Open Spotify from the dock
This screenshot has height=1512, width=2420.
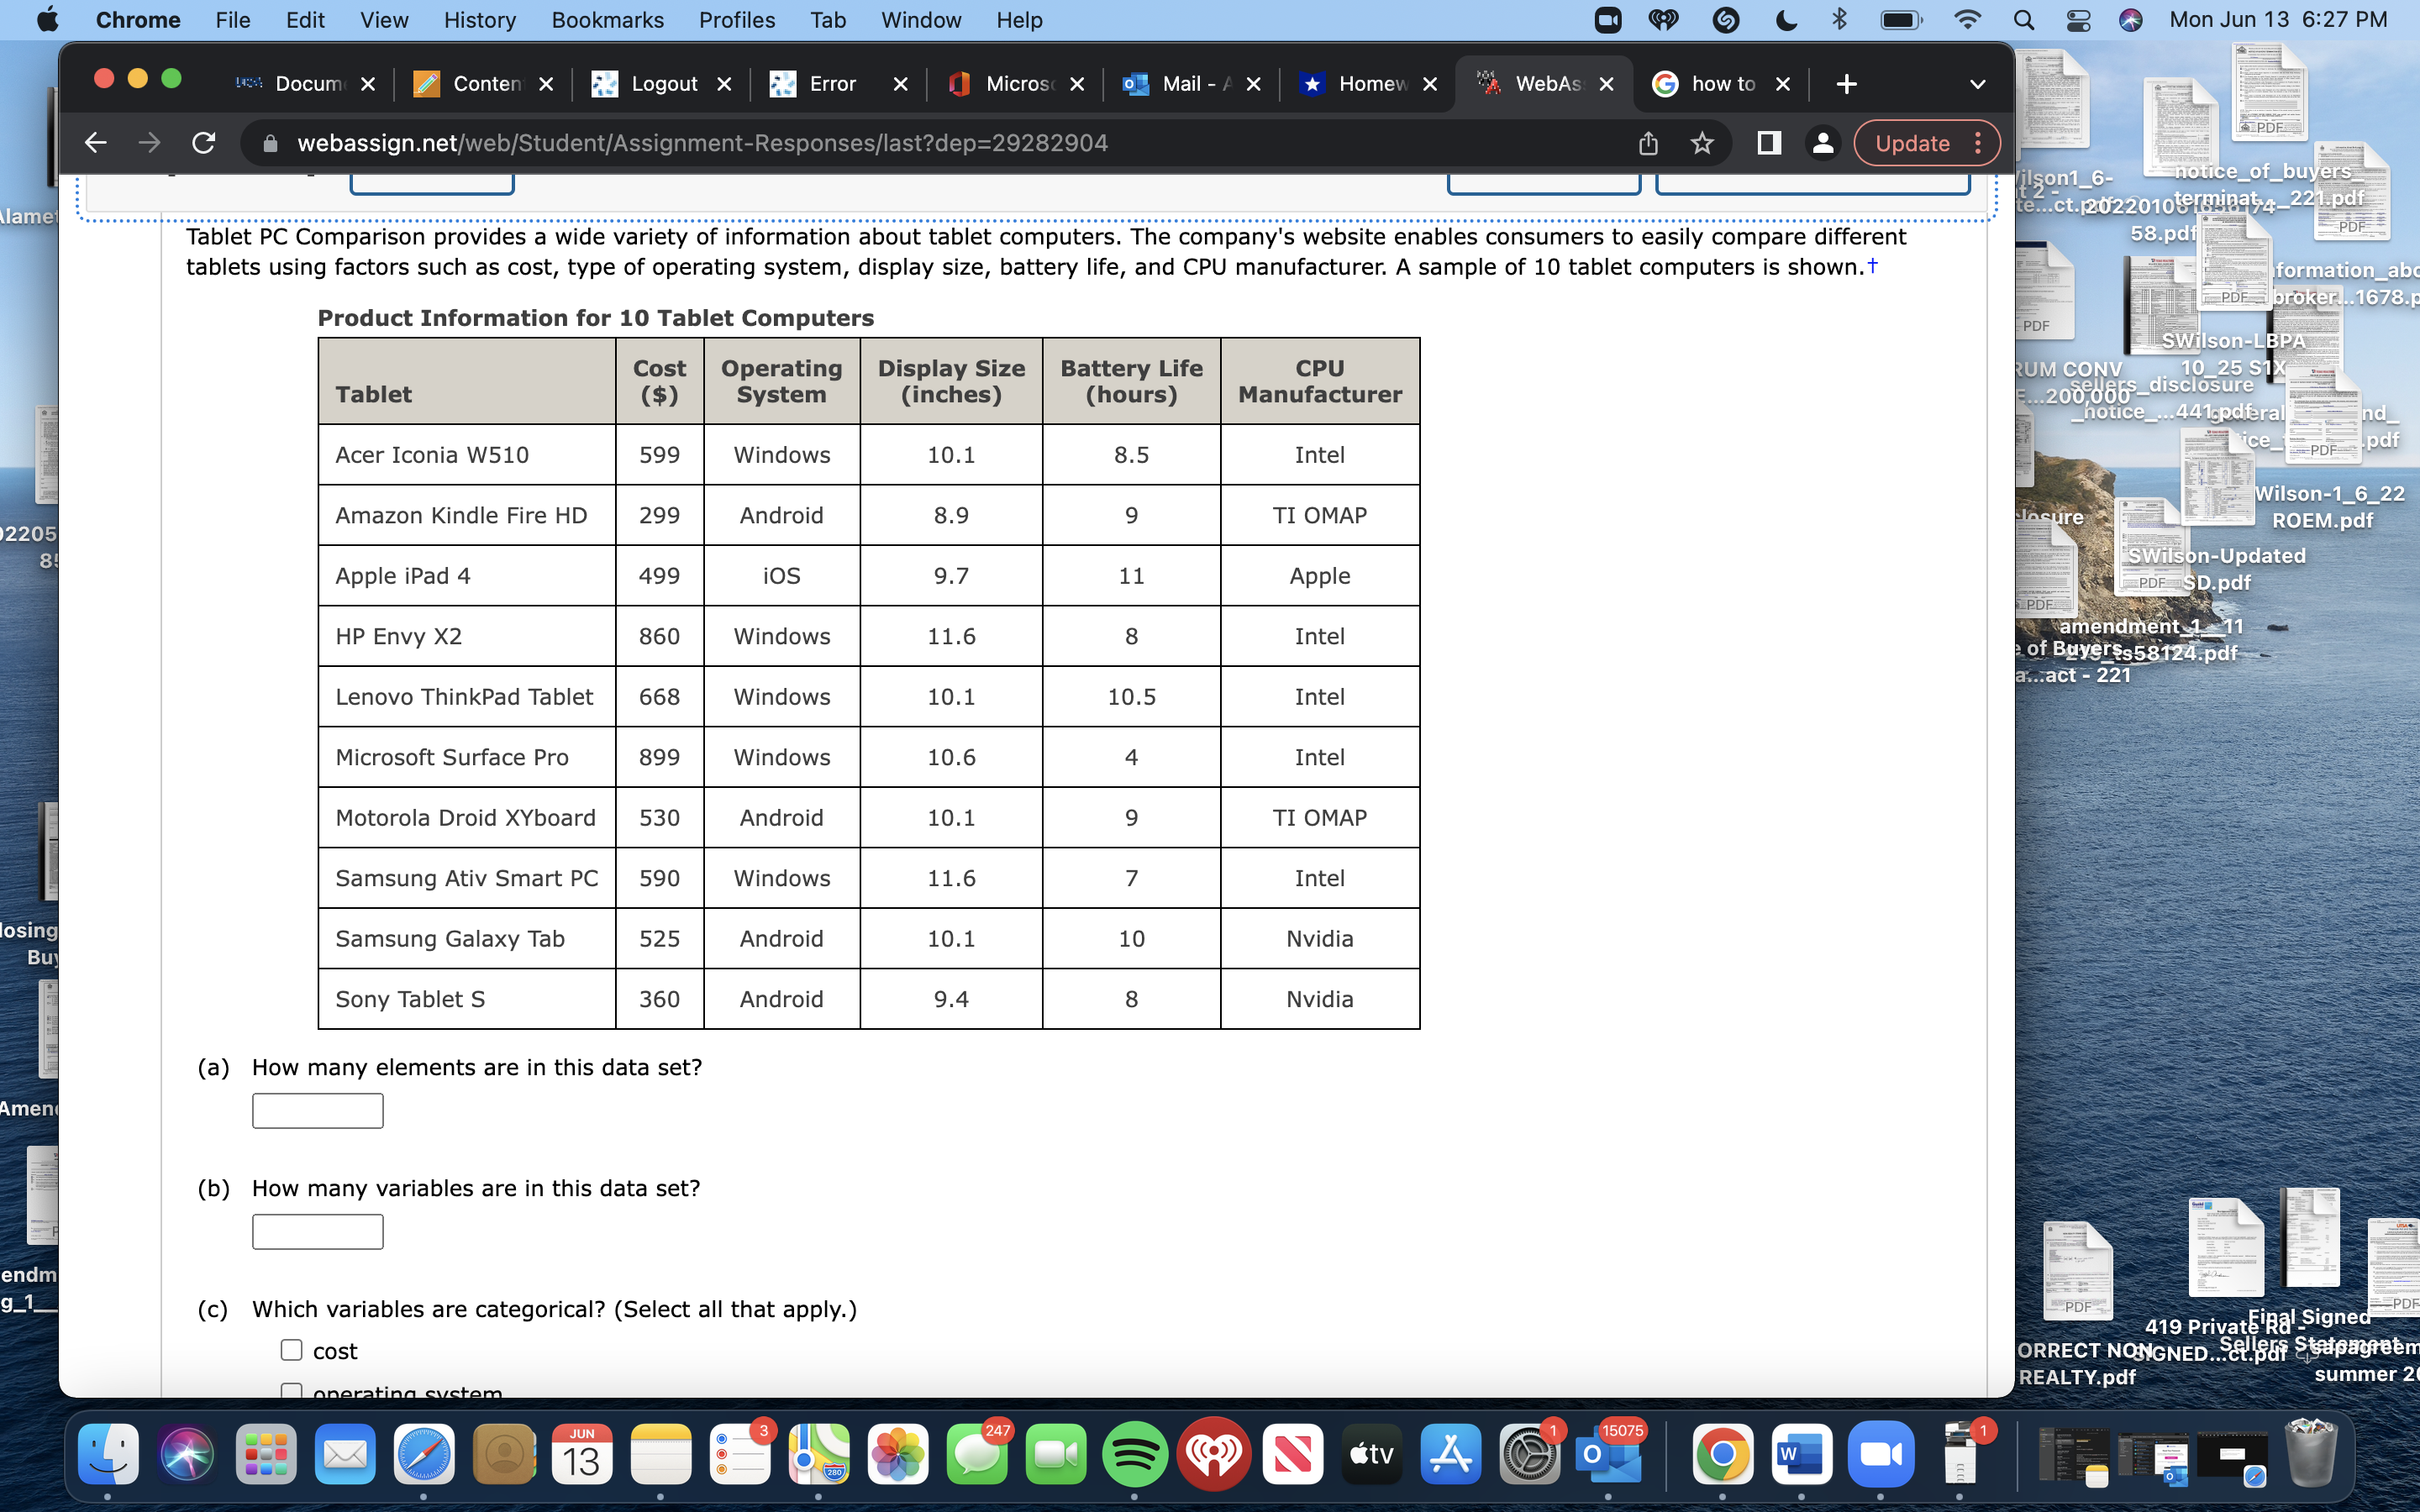point(1136,1455)
